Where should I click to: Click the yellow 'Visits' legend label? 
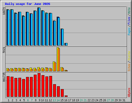(x=129, y=56)
